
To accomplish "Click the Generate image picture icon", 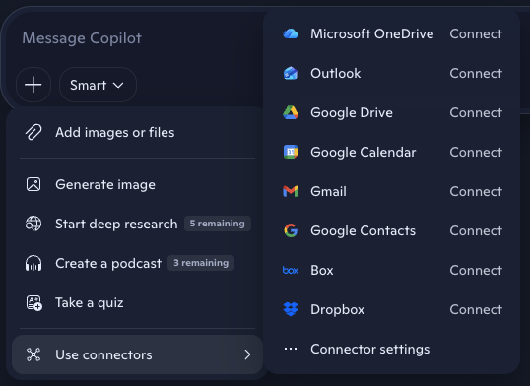I will click(33, 184).
